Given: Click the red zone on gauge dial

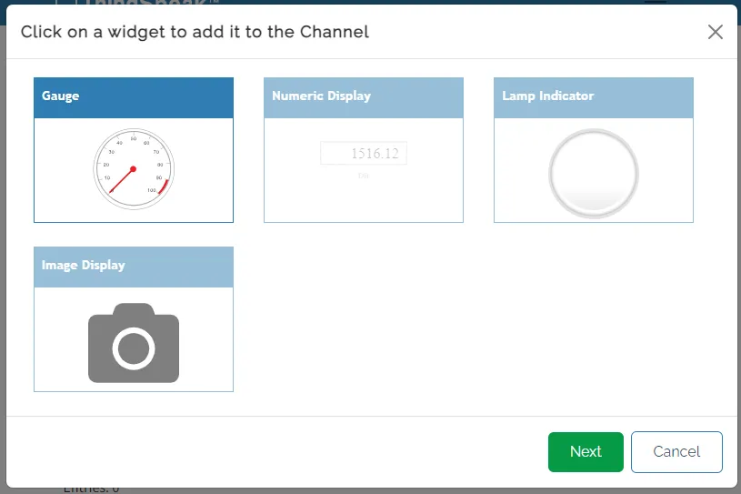Looking at the screenshot, I should tap(164, 187).
